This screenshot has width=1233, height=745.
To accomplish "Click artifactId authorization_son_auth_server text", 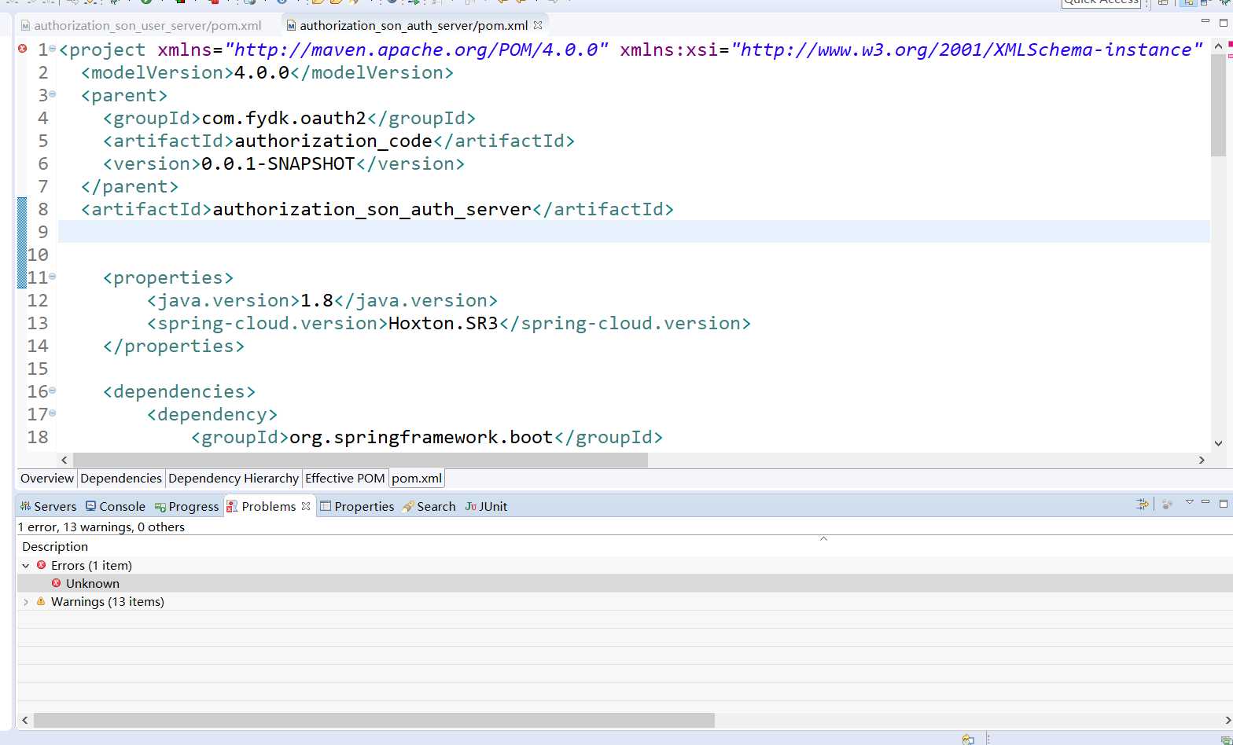I will [372, 209].
